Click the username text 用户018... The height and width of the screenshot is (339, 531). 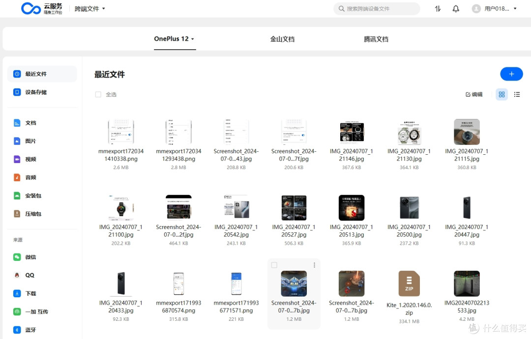[497, 9]
